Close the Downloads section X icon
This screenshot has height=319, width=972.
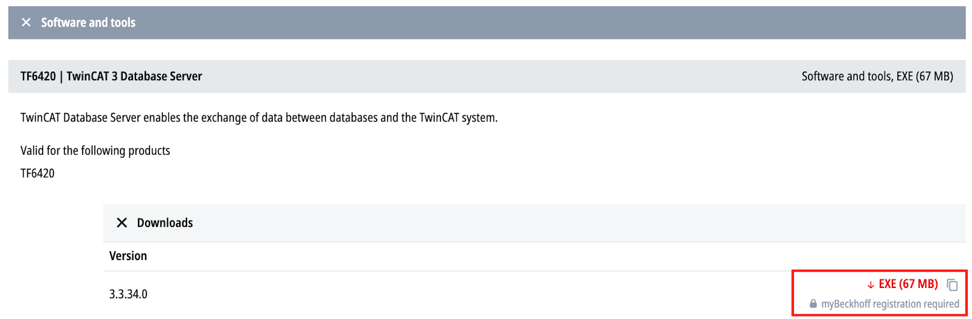[x=122, y=223]
